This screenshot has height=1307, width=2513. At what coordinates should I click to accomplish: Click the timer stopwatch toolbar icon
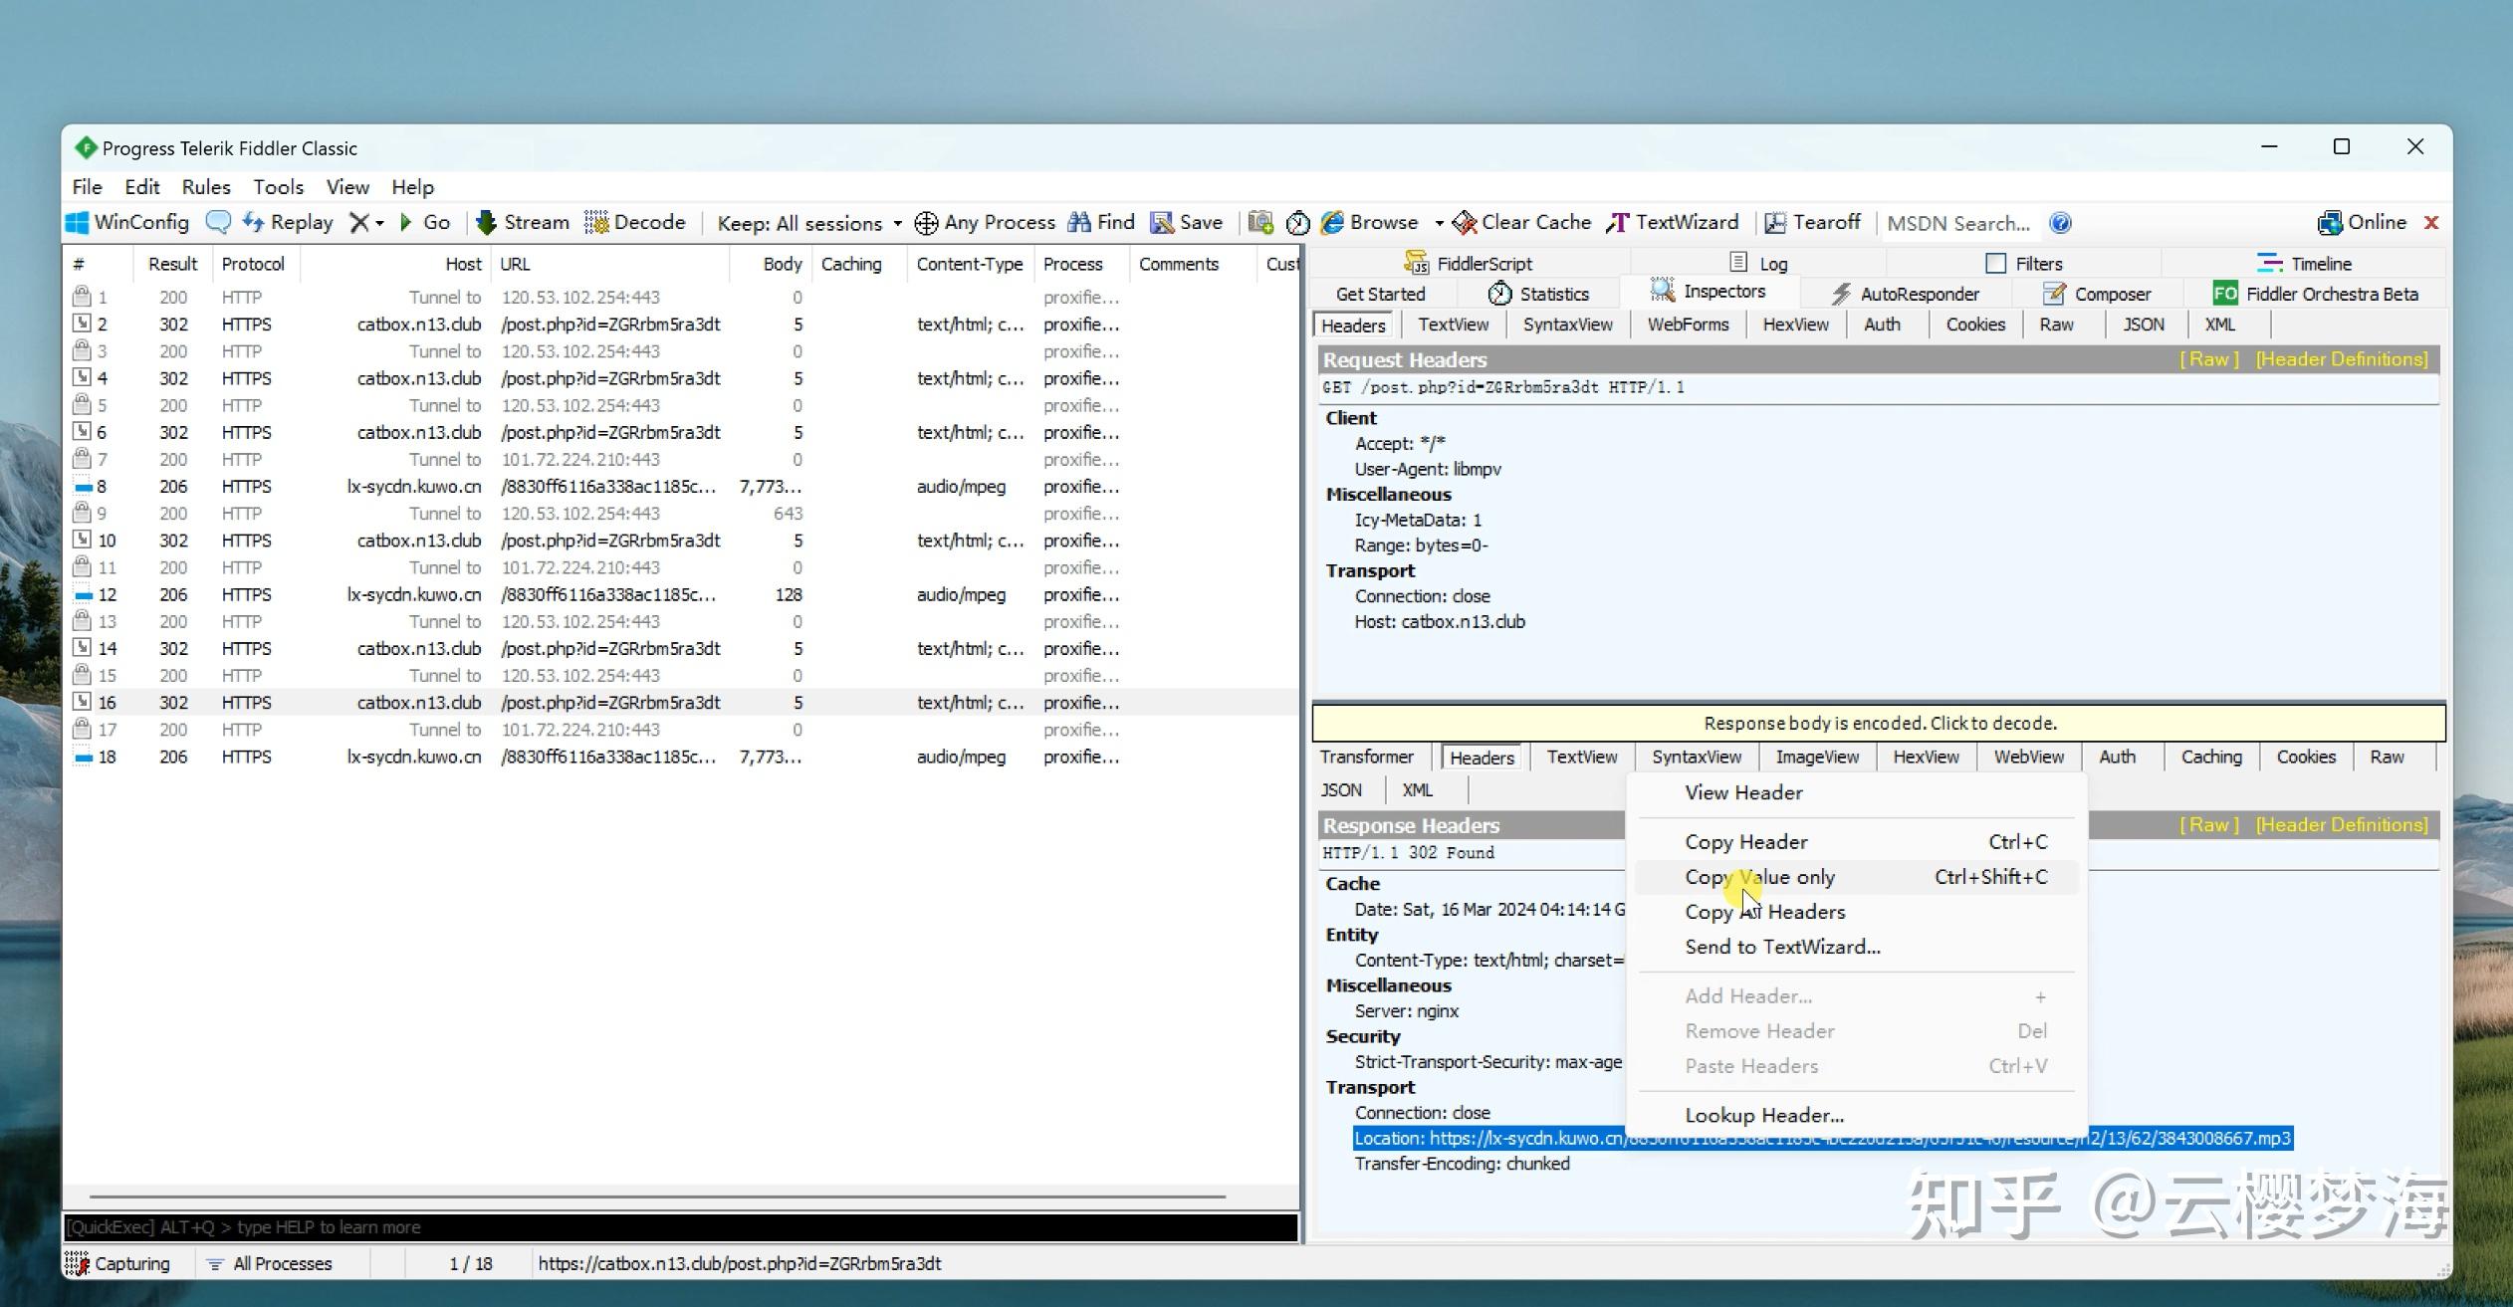click(x=1297, y=223)
